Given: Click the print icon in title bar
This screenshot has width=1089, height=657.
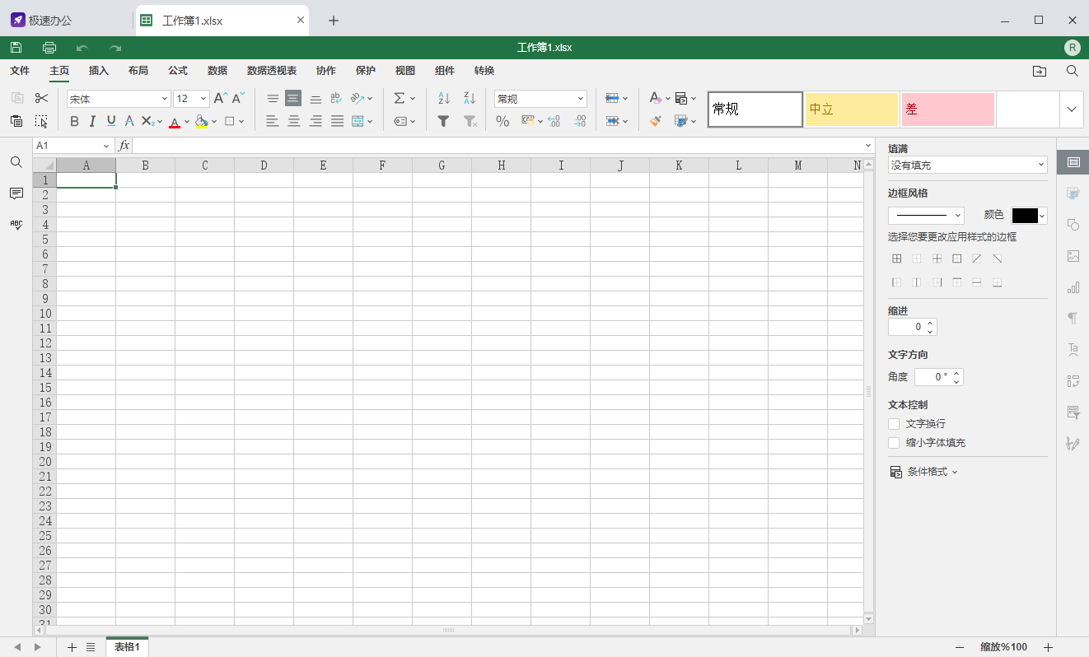Looking at the screenshot, I should click(x=49, y=47).
